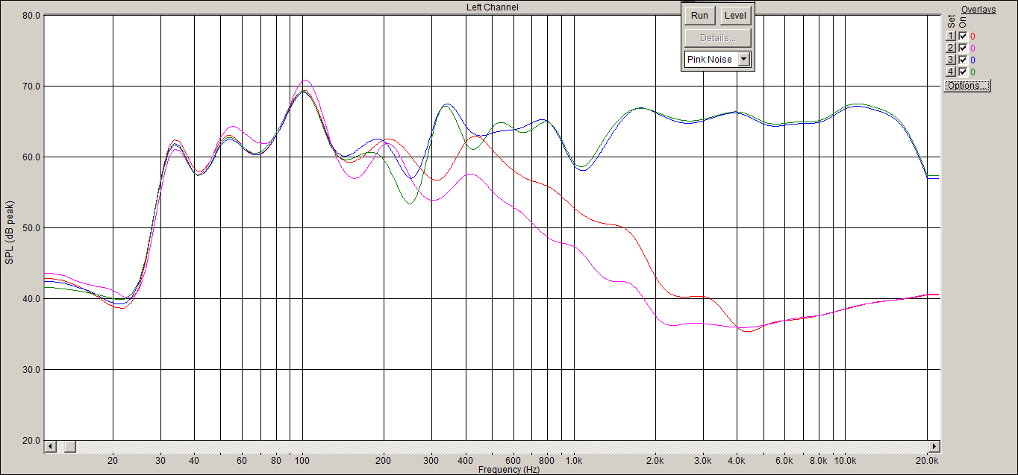Click the horizontal scrollbar right arrow
The width and height of the screenshot is (1018, 475).
point(934,446)
